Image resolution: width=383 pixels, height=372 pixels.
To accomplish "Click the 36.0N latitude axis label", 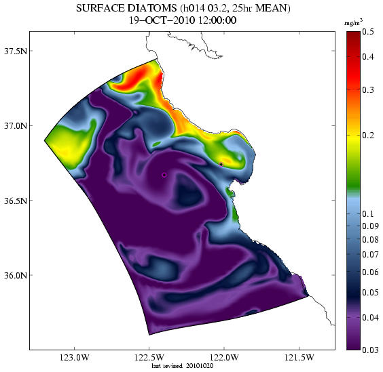I will [15, 276].
